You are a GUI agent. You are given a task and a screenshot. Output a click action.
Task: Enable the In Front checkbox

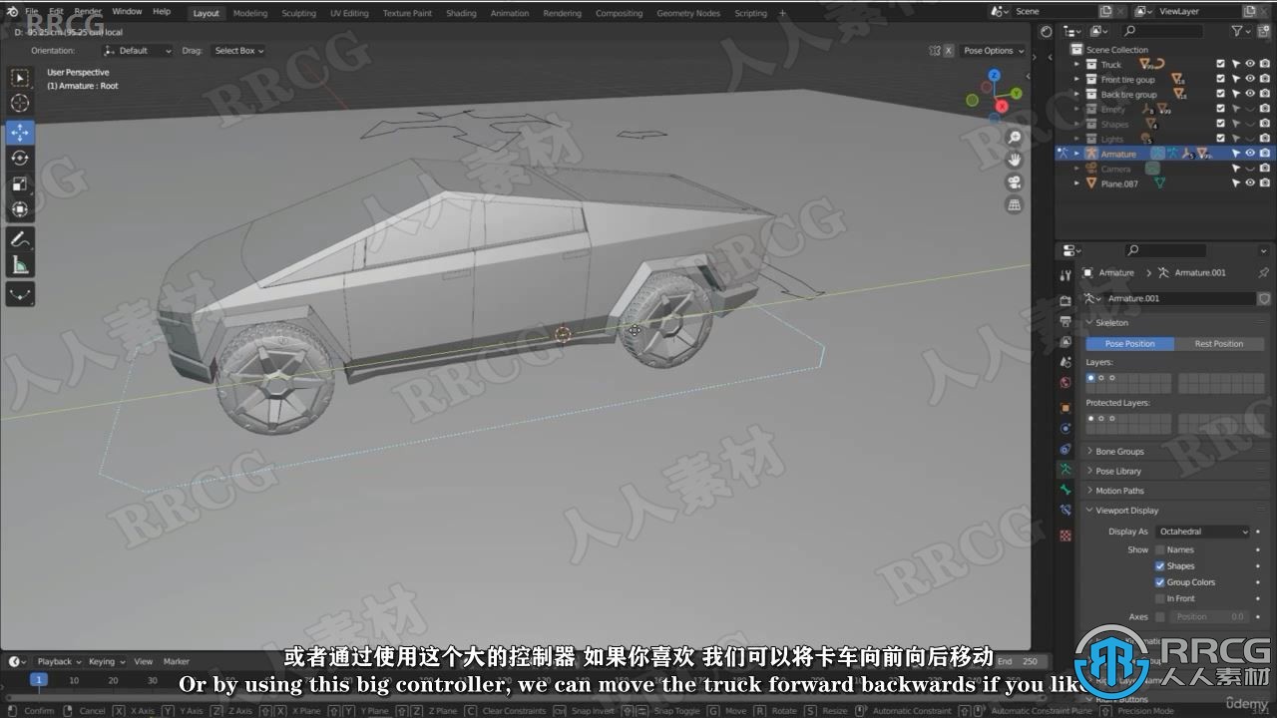(x=1159, y=598)
